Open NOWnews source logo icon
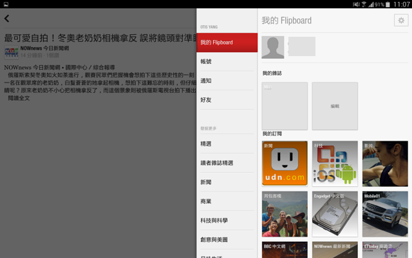Viewport: 412px width, 258px height. [12, 52]
